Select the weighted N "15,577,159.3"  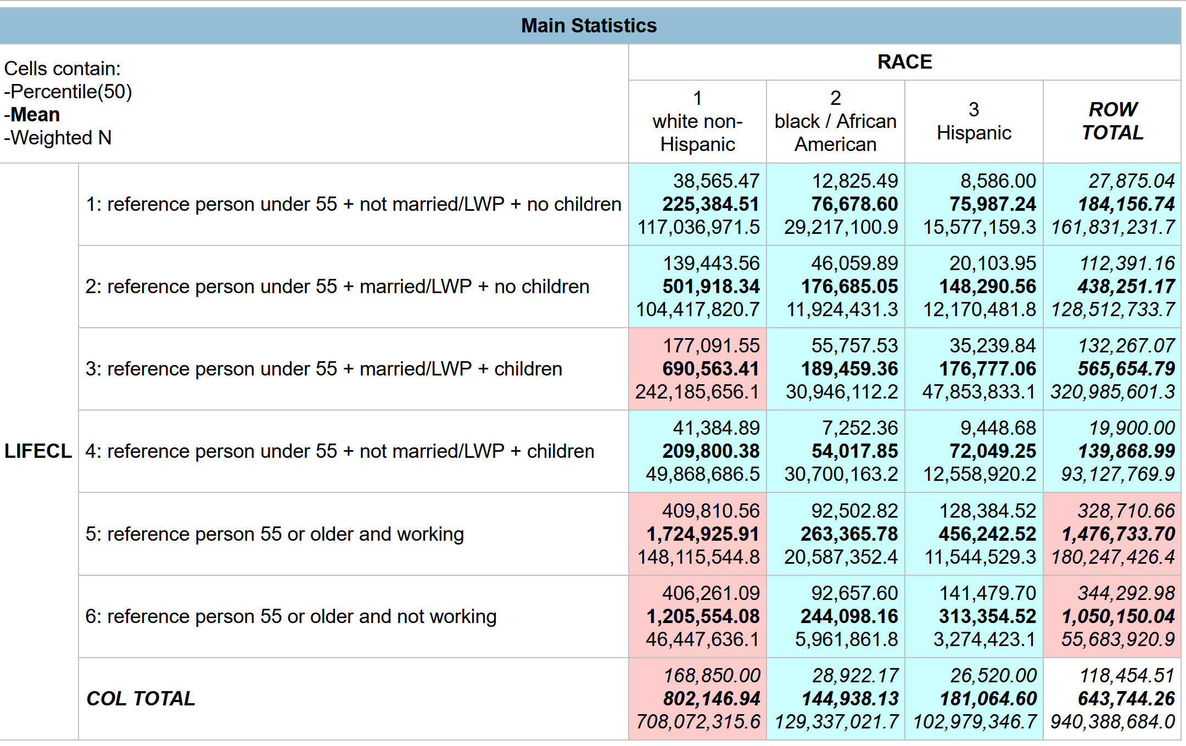(x=980, y=227)
